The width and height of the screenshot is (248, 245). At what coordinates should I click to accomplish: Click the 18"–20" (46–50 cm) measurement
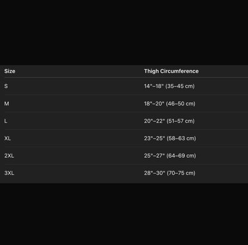pos(170,103)
